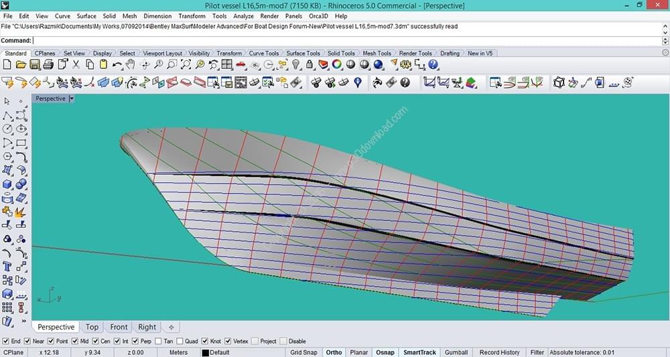Open the Perspective viewport title dropdown arrow
The image size is (670, 357).
click(x=72, y=98)
